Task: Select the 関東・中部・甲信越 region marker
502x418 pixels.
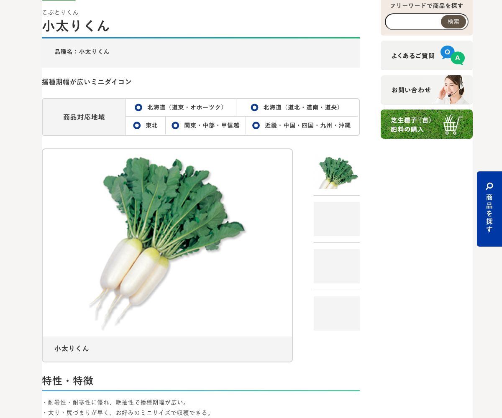Action: (175, 125)
